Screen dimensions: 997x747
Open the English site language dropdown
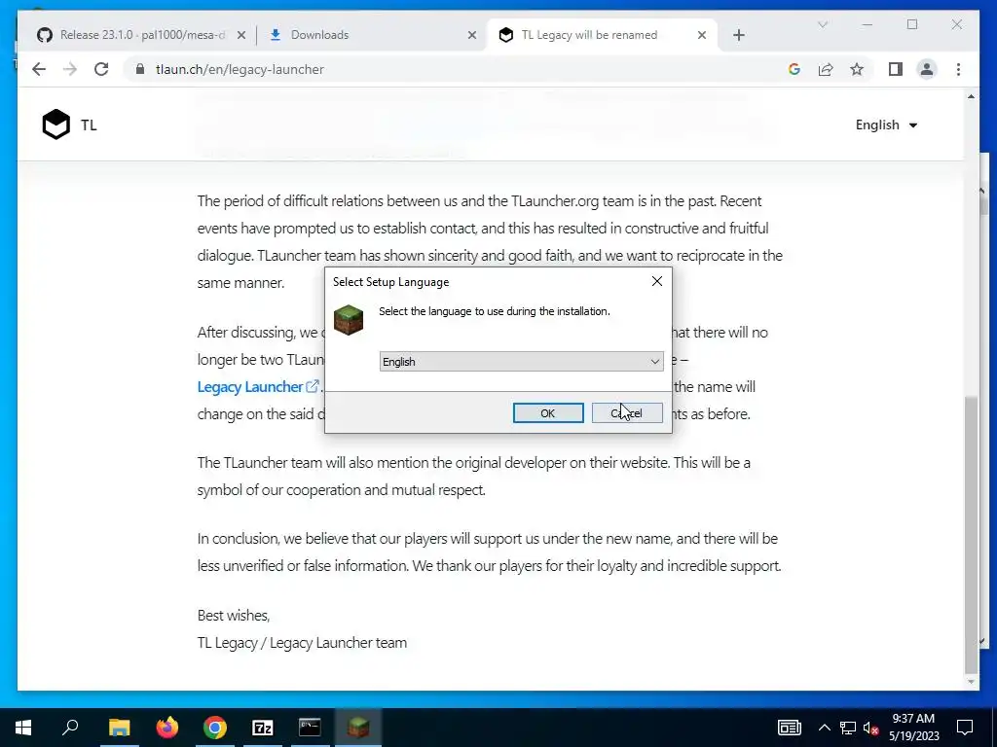point(886,124)
